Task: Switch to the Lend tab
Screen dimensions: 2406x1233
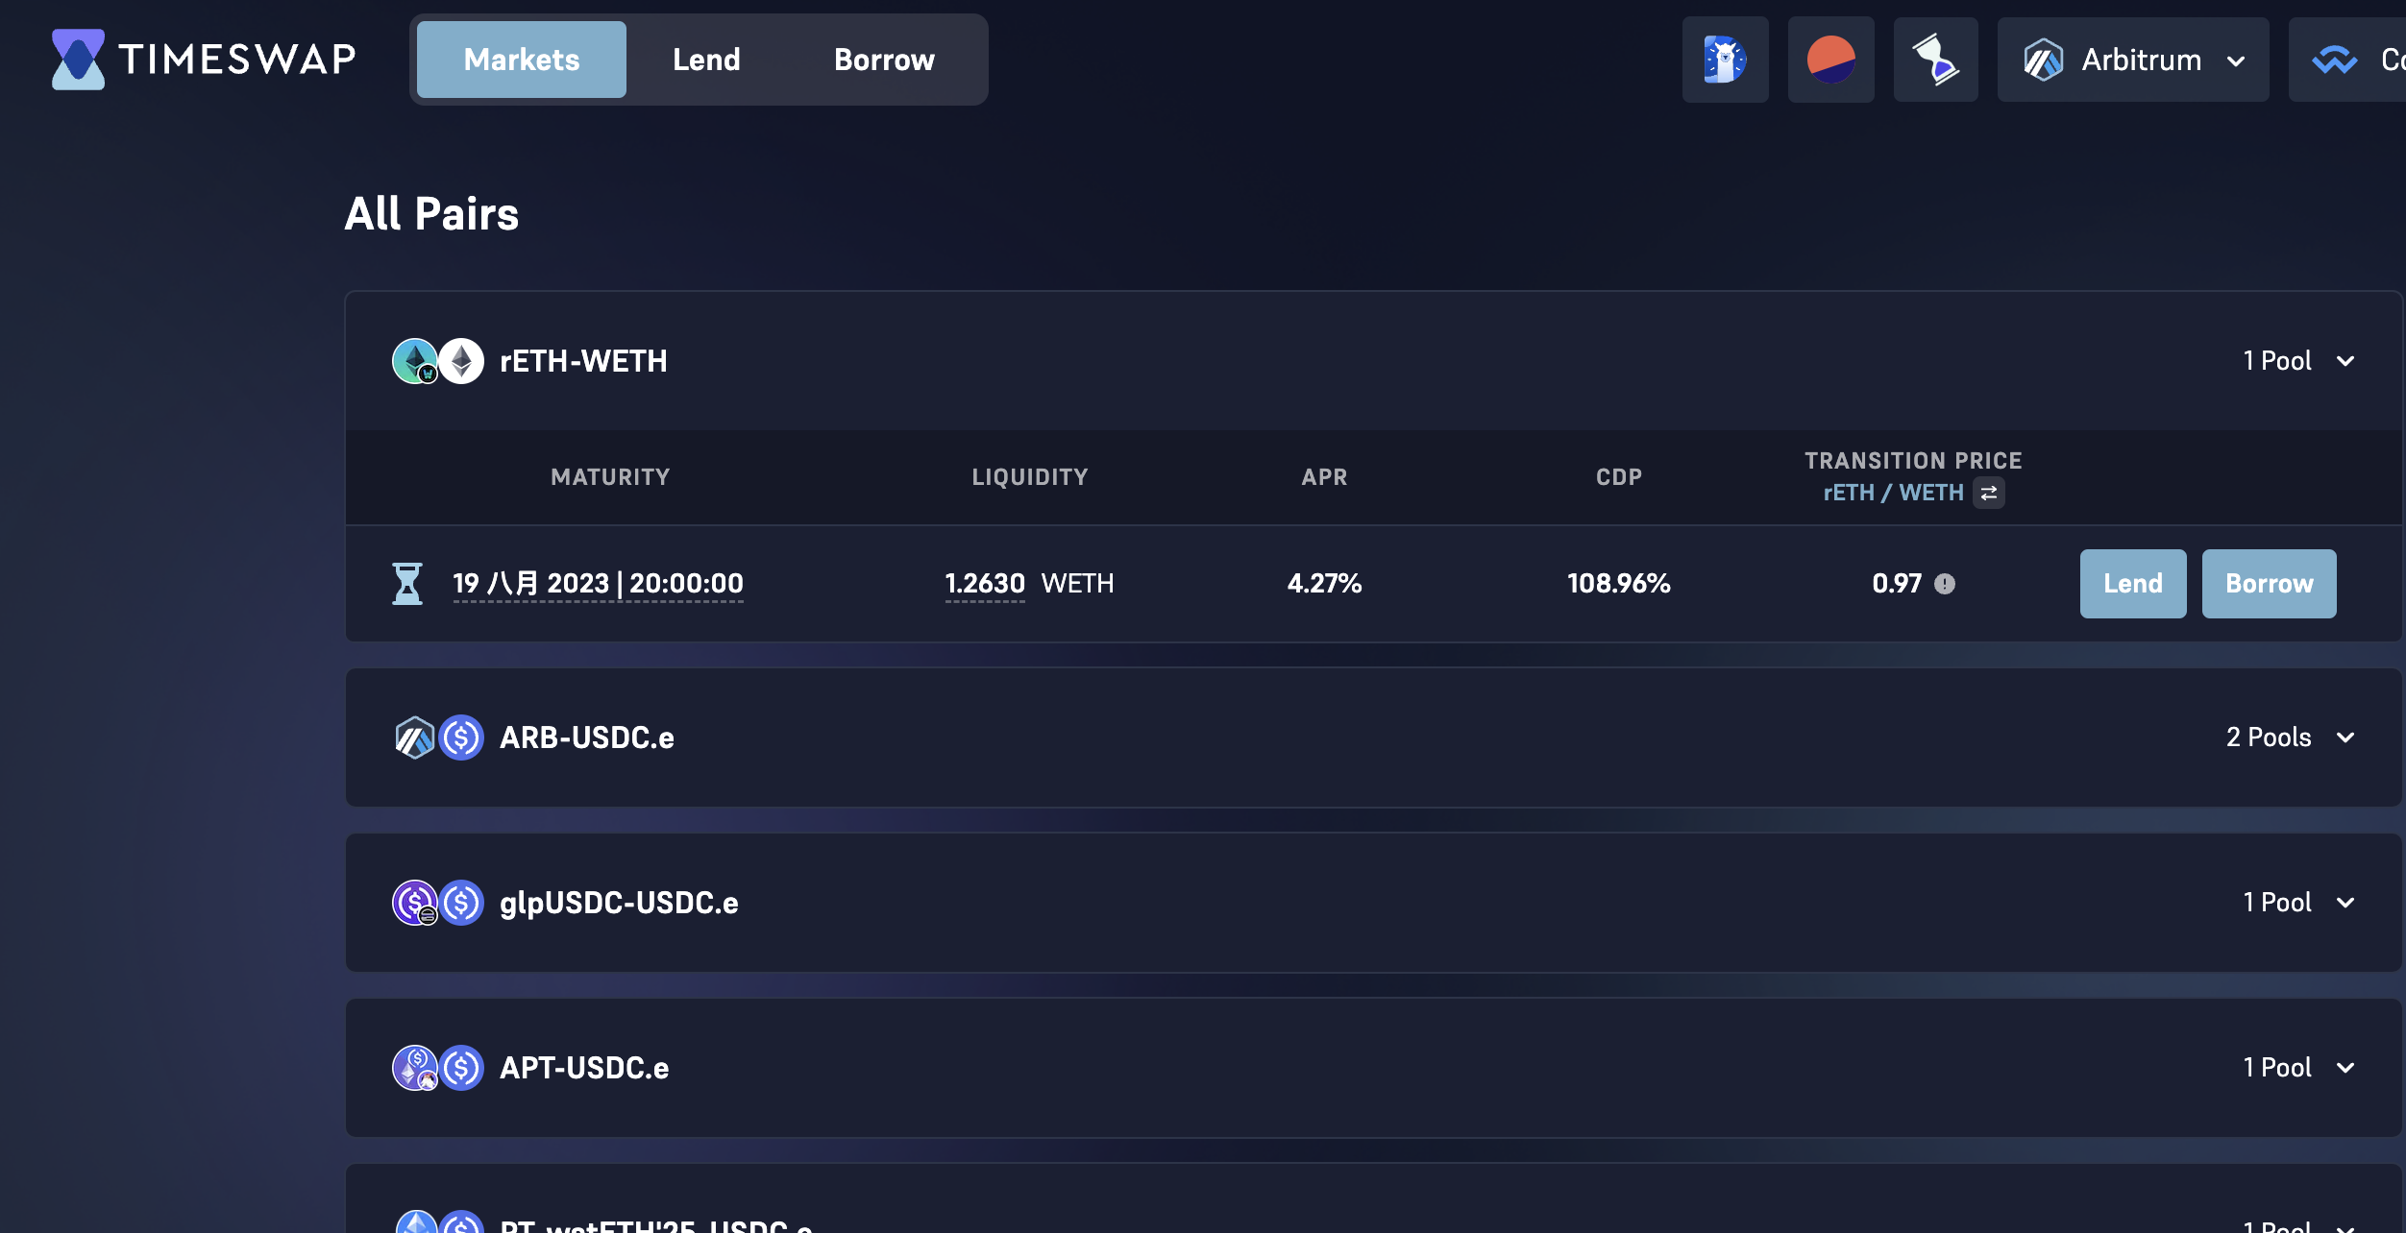Action: coord(706,60)
